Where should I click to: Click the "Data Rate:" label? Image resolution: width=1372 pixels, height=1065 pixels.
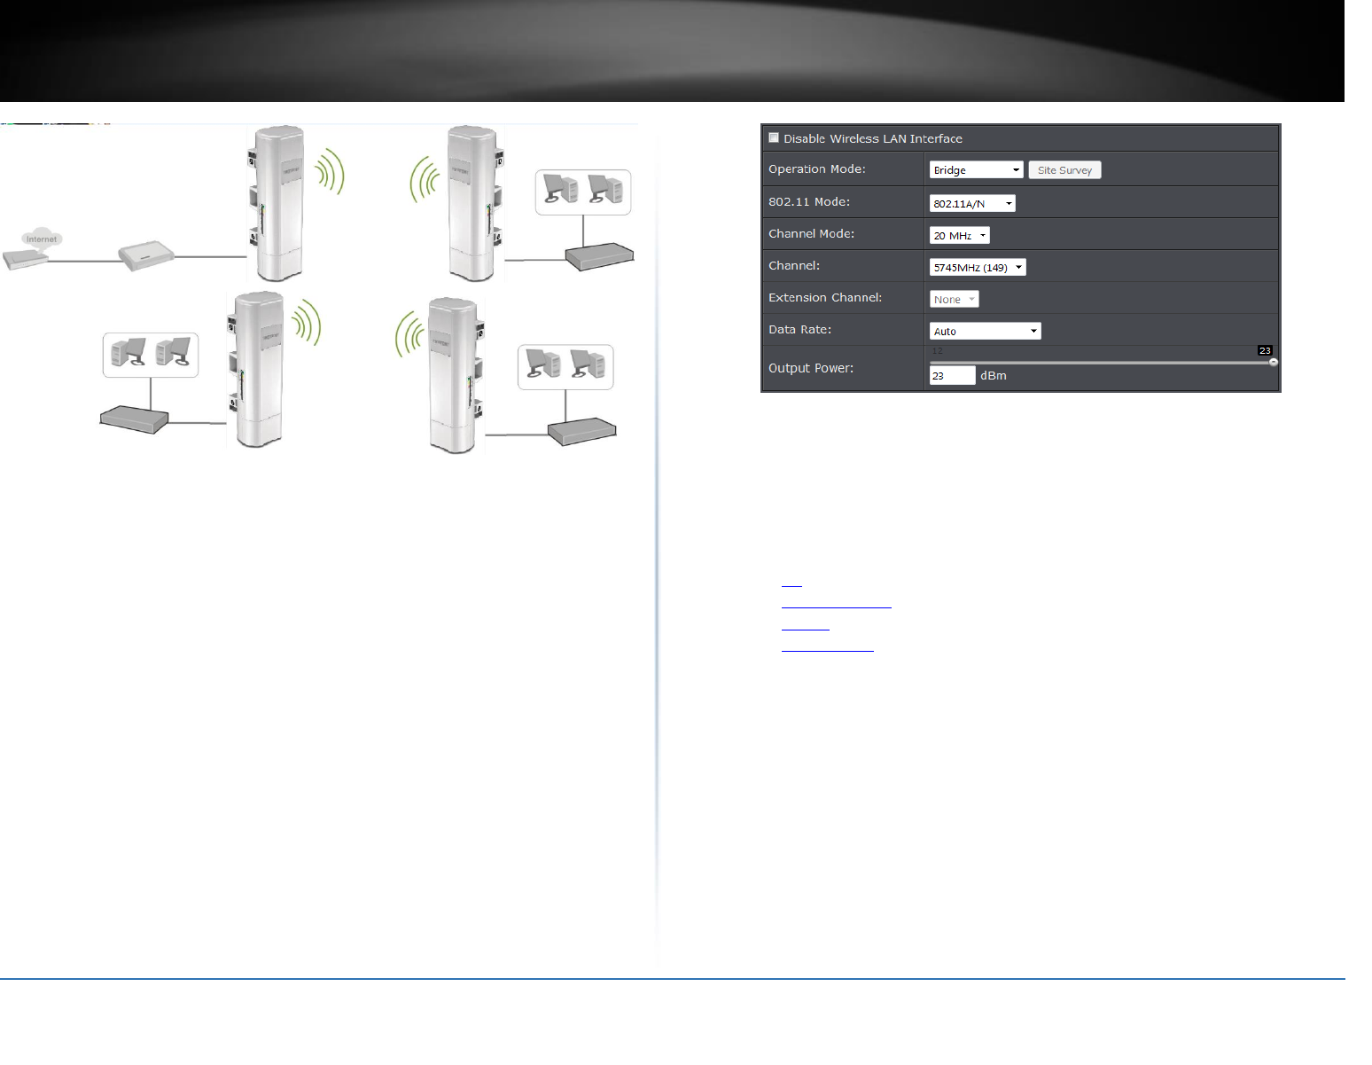pos(799,329)
